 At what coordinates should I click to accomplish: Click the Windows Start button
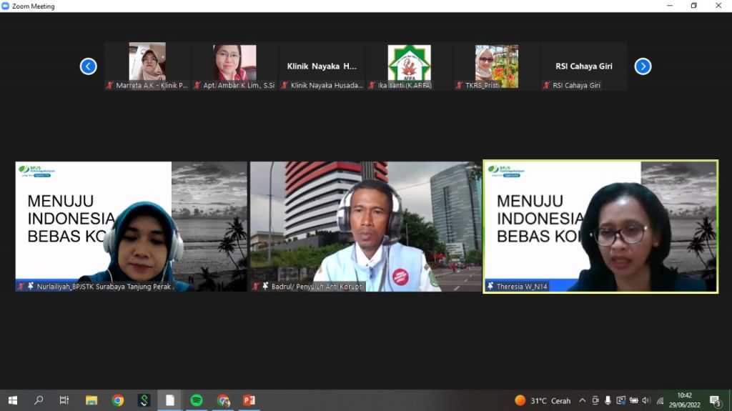(12, 400)
